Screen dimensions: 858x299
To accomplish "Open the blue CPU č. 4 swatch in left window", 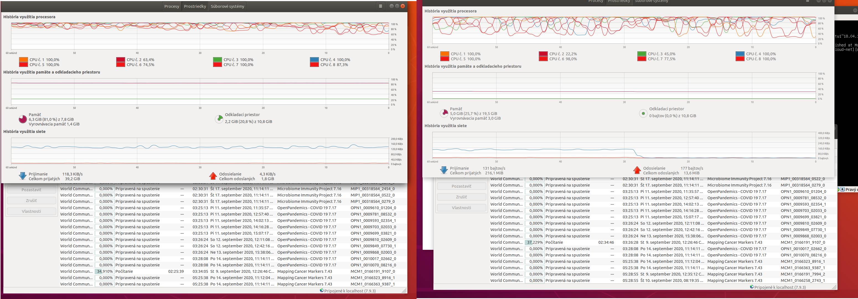I will click(x=314, y=60).
